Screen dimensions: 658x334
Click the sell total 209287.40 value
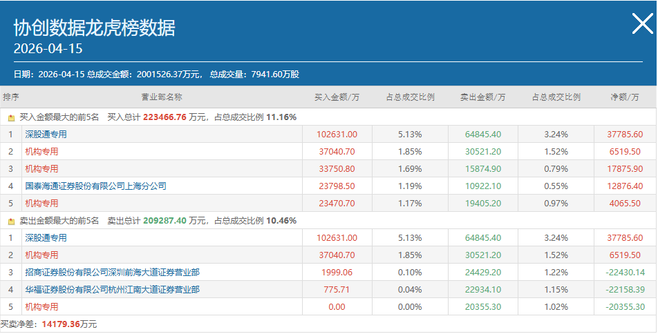point(165,221)
